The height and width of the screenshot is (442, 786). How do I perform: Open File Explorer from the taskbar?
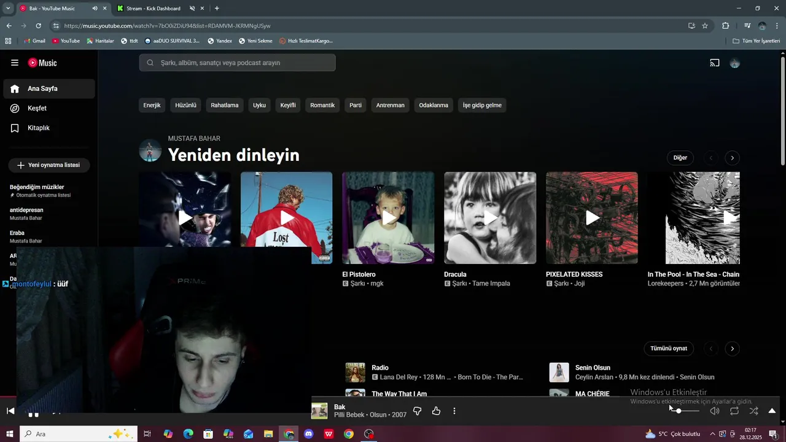268,434
